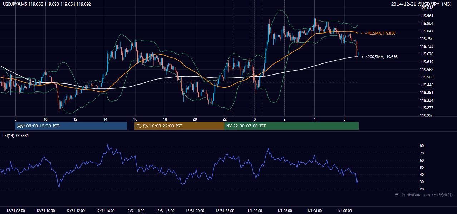
Task: Click hour tick 6 under price chart
Action: (344, 119)
